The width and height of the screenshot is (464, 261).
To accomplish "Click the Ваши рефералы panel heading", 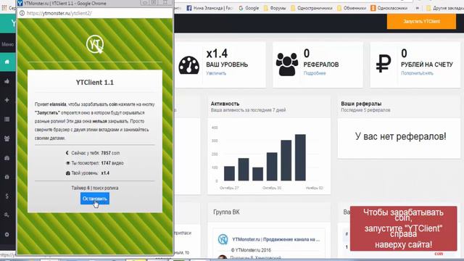I will click(x=361, y=104).
